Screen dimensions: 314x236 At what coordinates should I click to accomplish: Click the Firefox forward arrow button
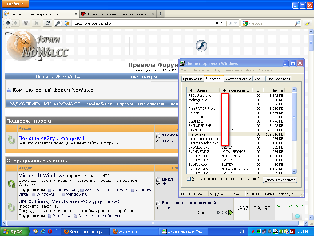pyautogui.click(x=16, y=23)
